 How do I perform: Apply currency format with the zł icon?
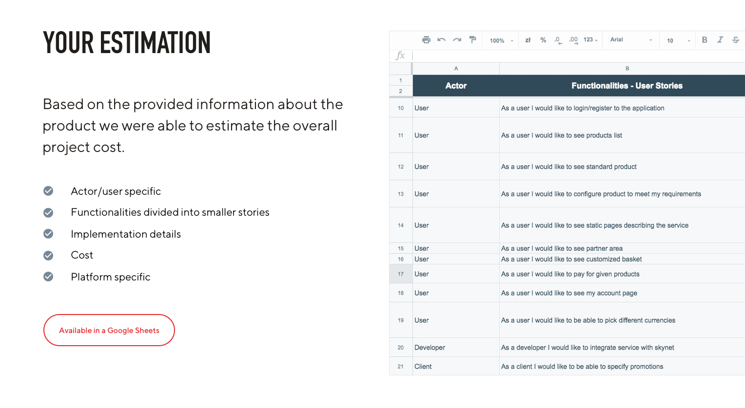click(x=528, y=40)
